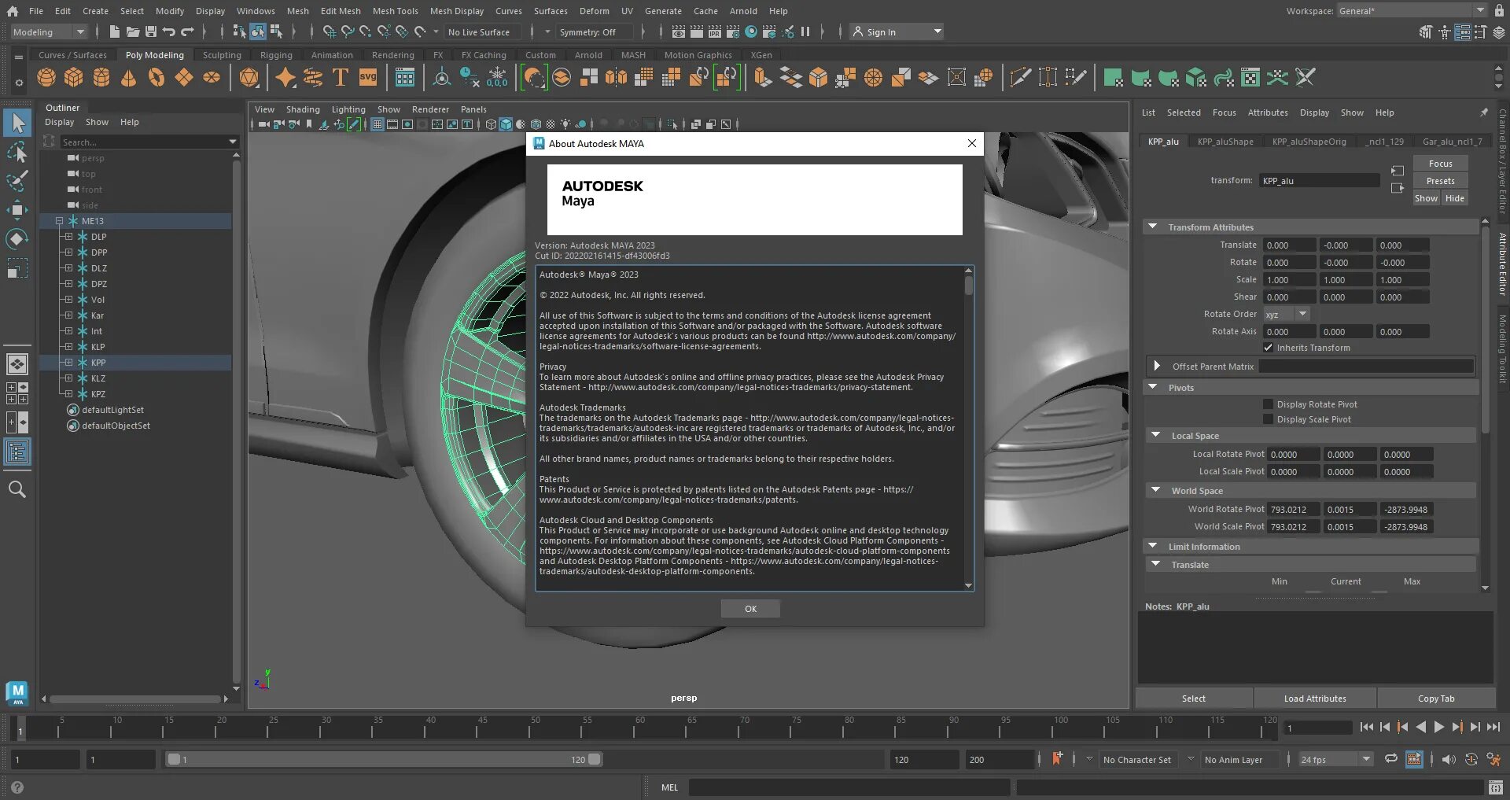Click the Select button in Attribute Editor
The width and height of the screenshot is (1510, 800).
[x=1193, y=699]
